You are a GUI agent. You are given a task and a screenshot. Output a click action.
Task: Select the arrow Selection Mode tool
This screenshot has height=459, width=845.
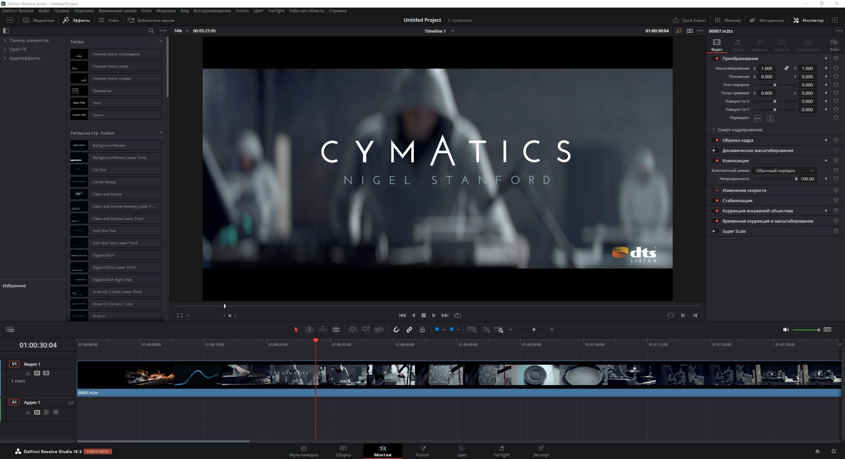pyautogui.click(x=296, y=330)
